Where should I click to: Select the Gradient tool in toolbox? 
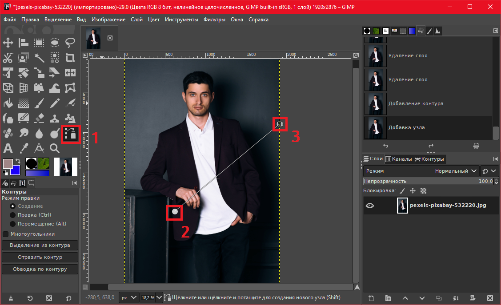pos(23,103)
